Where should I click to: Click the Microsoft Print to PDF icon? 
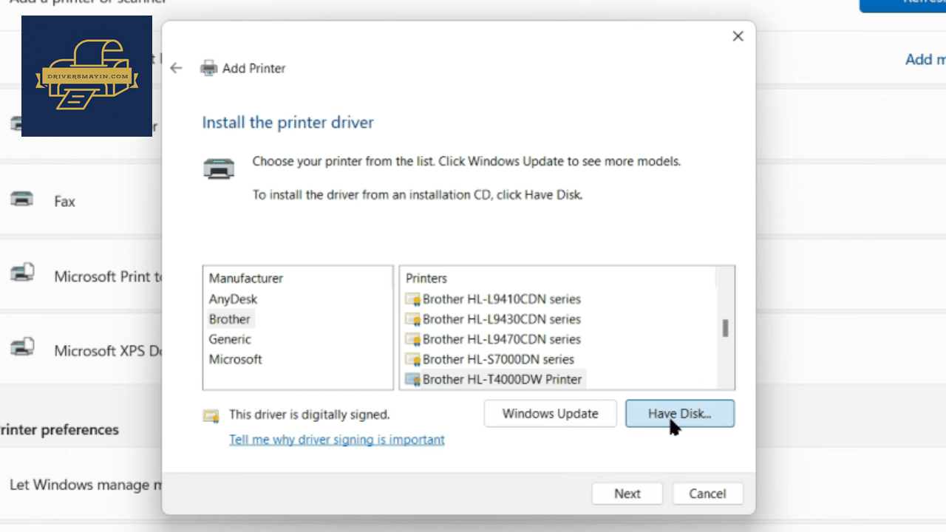[21, 274]
